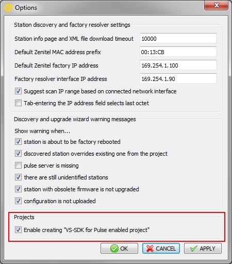Click the APPLY button
The width and height of the screenshot is (232, 264).
click(203, 249)
